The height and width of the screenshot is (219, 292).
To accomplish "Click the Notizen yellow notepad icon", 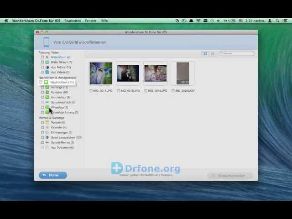I will (47, 122).
